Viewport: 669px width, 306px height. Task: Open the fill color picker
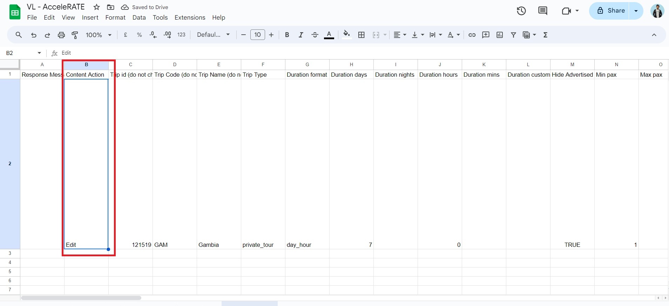tap(346, 35)
